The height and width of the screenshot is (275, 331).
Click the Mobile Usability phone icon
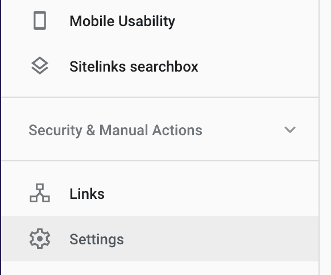point(40,20)
